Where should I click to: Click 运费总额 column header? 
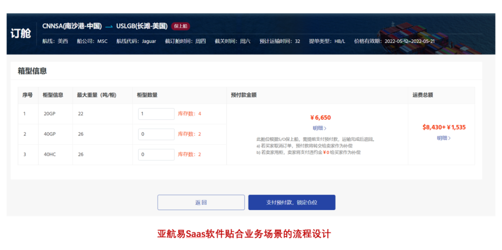point(423,95)
